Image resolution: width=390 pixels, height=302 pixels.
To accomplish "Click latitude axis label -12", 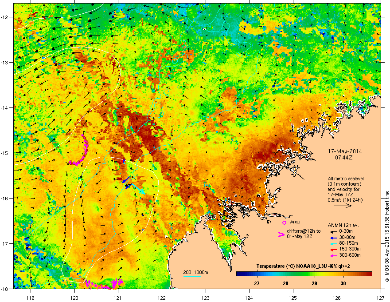I will (x=5, y=17).
